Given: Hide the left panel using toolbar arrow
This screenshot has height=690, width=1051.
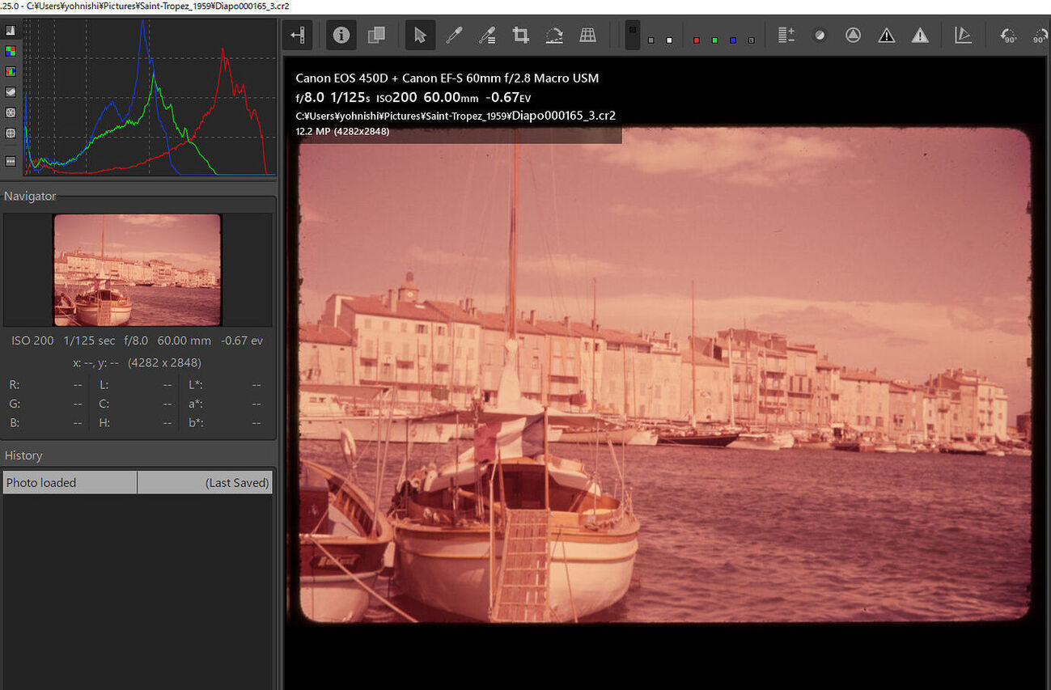Looking at the screenshot, I should coord(298,35).
